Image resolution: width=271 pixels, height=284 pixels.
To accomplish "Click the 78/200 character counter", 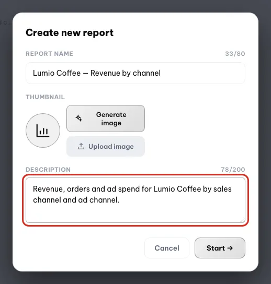I will click(x=233, y=170).
